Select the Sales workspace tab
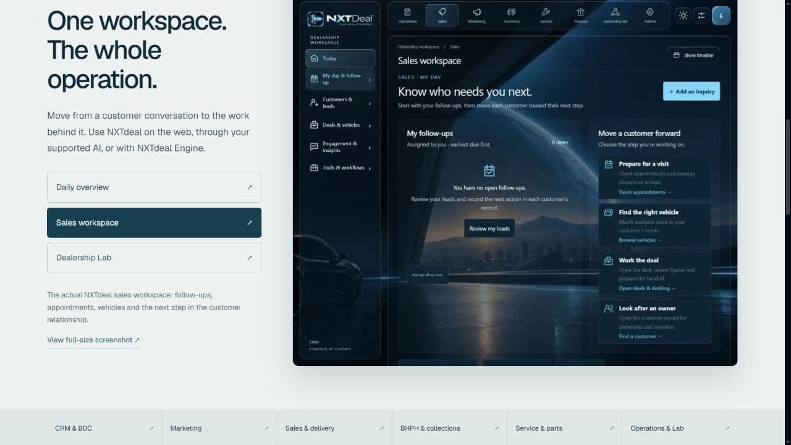The image size is (791, 445). coord(154,222)
